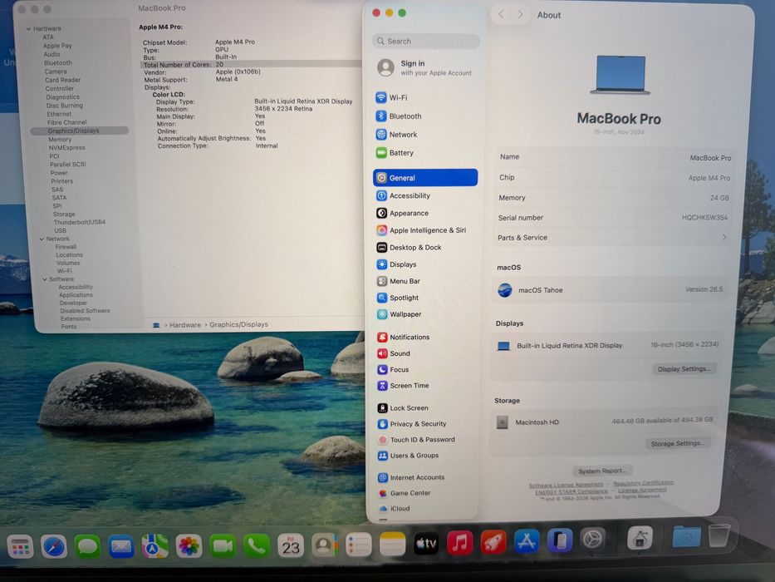Collapse the Hardware tree in System Information
Image resolution: width=775 pixels, height=582 pixels.
[x=29, y=29]
